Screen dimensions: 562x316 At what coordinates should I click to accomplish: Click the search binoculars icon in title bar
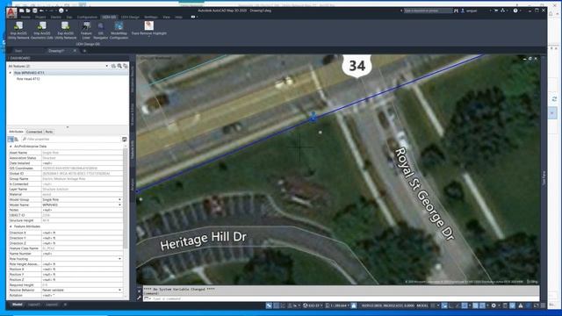pyautogui.click(x=456, y=11)
